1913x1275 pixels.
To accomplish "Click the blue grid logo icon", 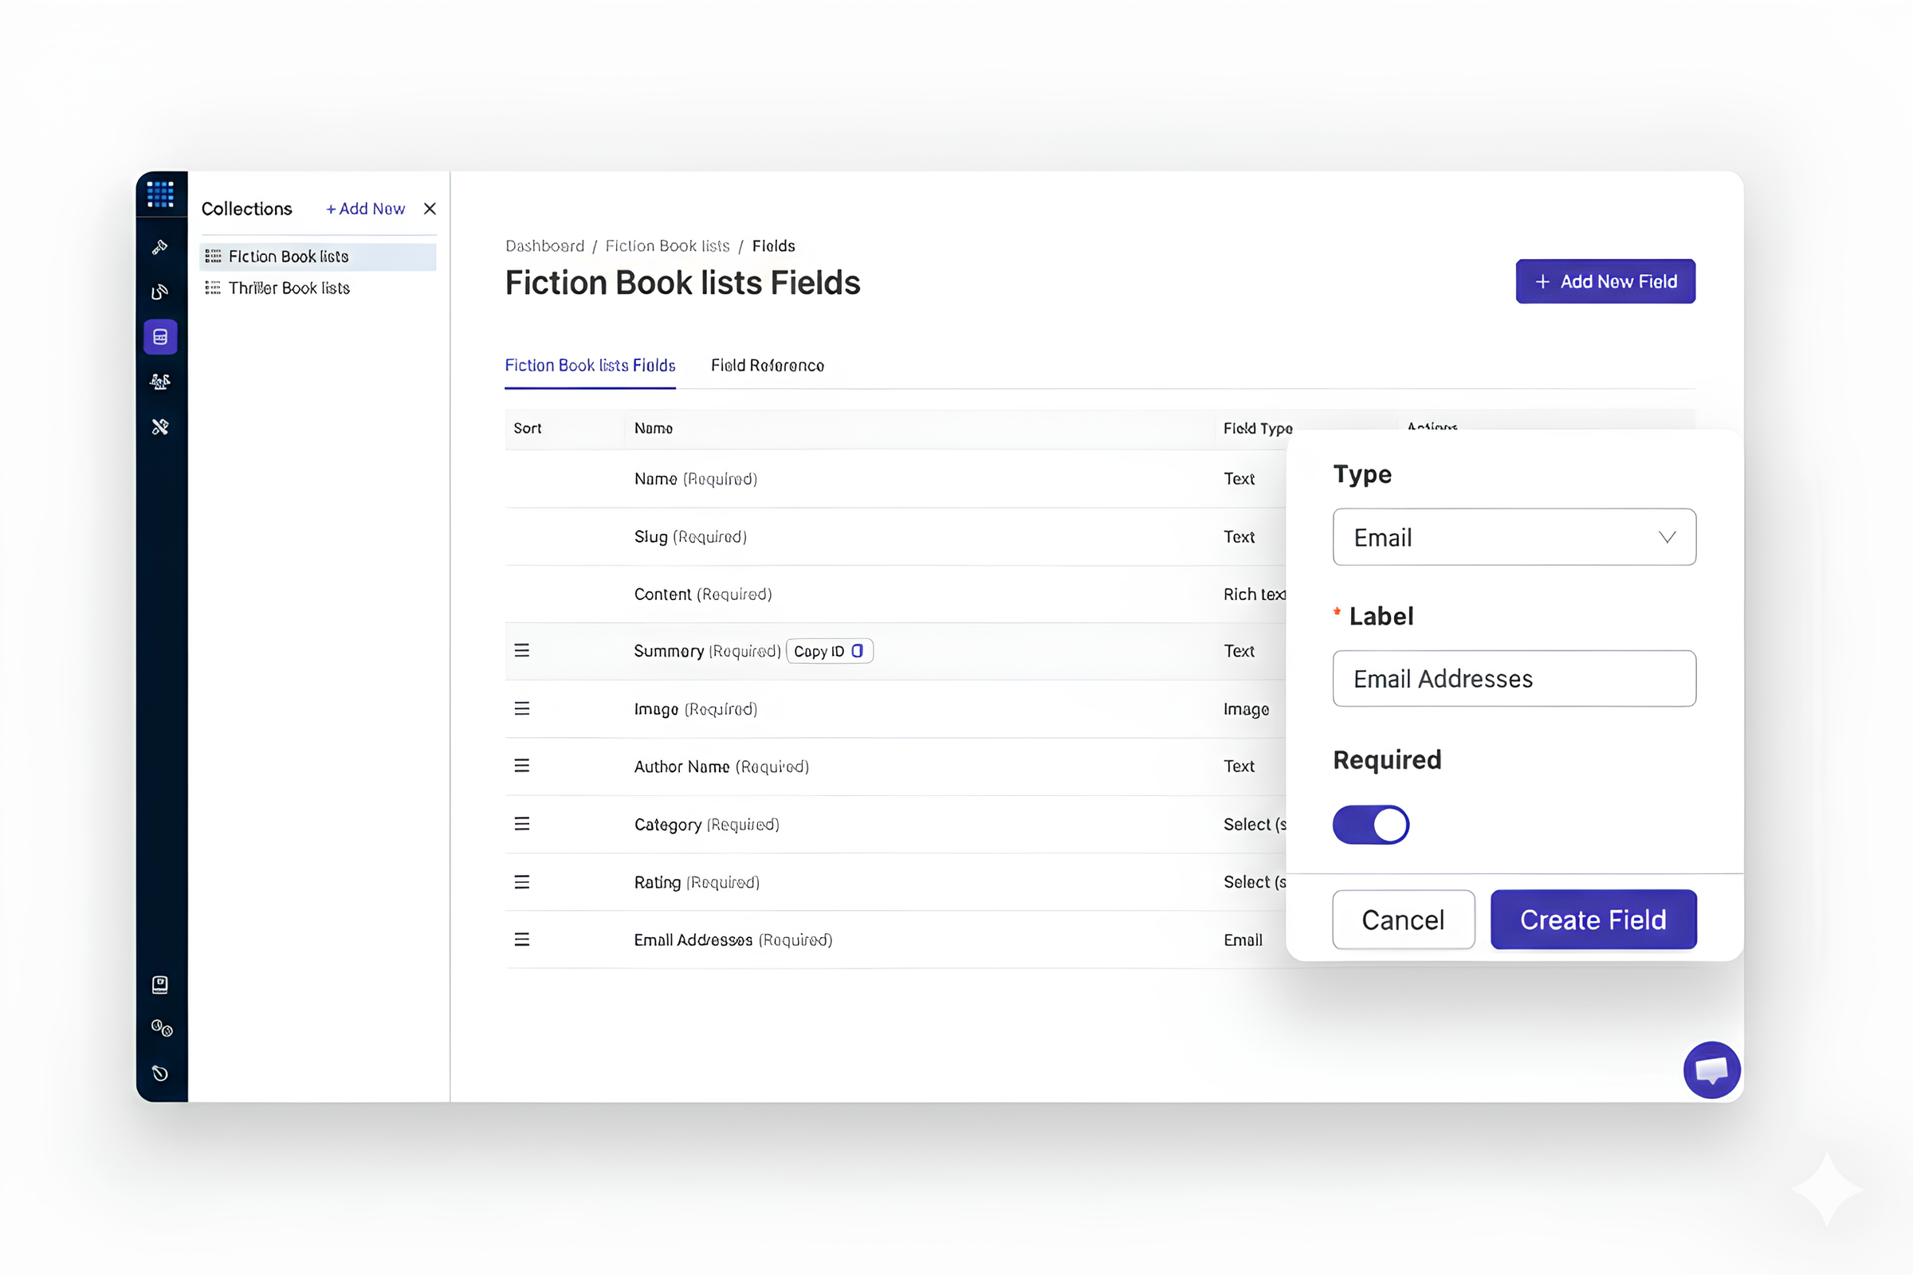I will (x=160, y=194).
